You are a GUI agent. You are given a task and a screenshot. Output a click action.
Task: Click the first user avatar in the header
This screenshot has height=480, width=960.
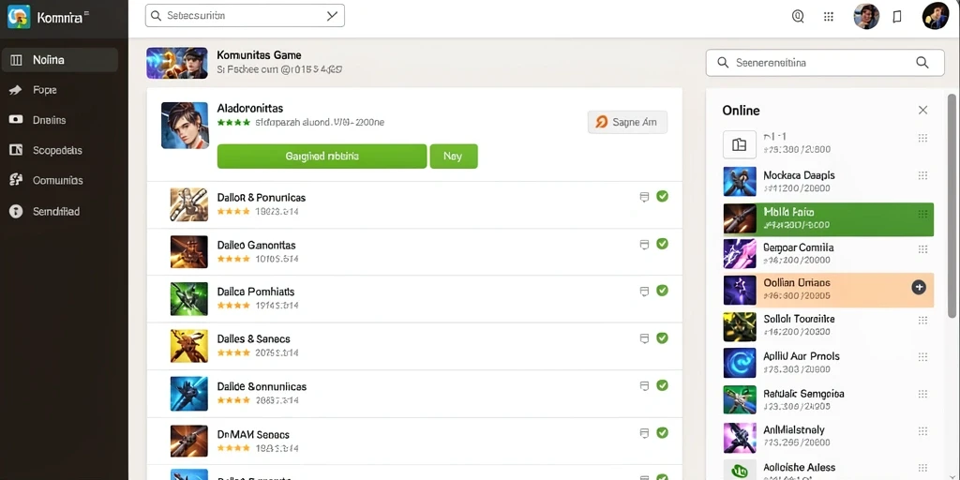[x=866, y=17]
